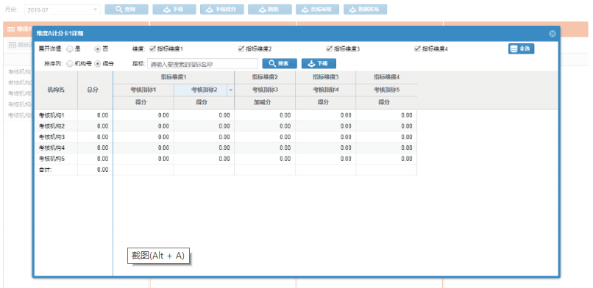593x288 pixels.
Task: Sort by 得分 radio option
Action: pyautogui.click(x=97, y=64)
